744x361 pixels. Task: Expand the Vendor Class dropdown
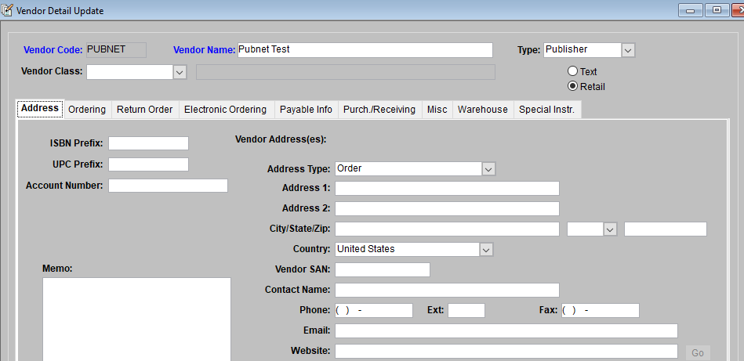point(180,72)
